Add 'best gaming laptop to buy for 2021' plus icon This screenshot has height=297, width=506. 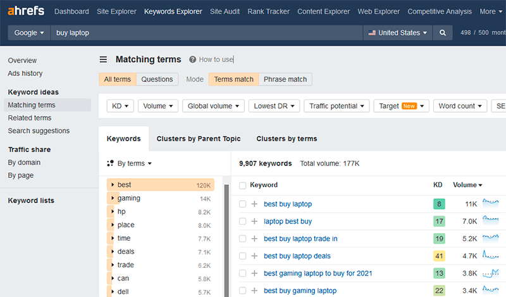pyautogui.click(x=254, y=274)
